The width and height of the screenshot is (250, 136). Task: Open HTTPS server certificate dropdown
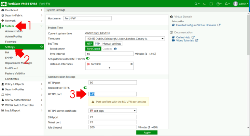point(113,111)
